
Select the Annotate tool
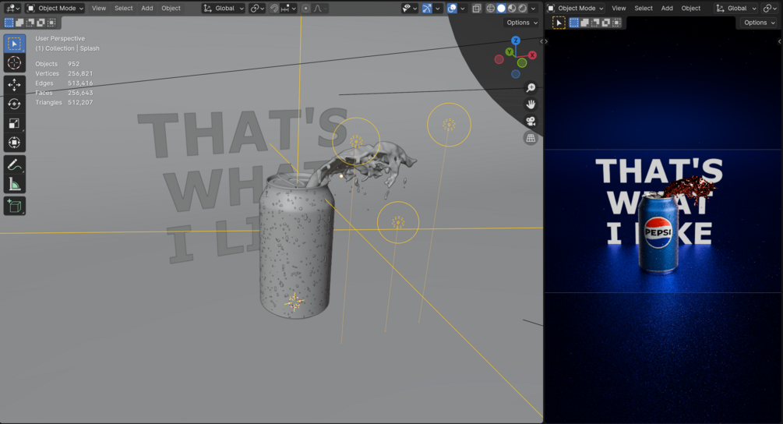[15, 164]
